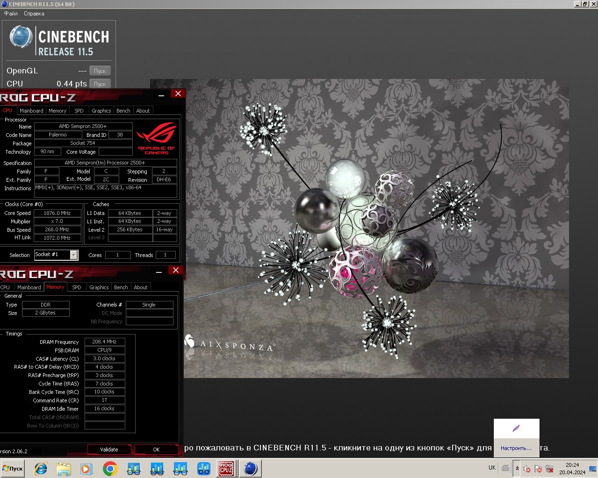Open Mainboard tab in the CPU-Z processor window
The height and width of the screenshot is (478, 598).
tap(31, 111)
